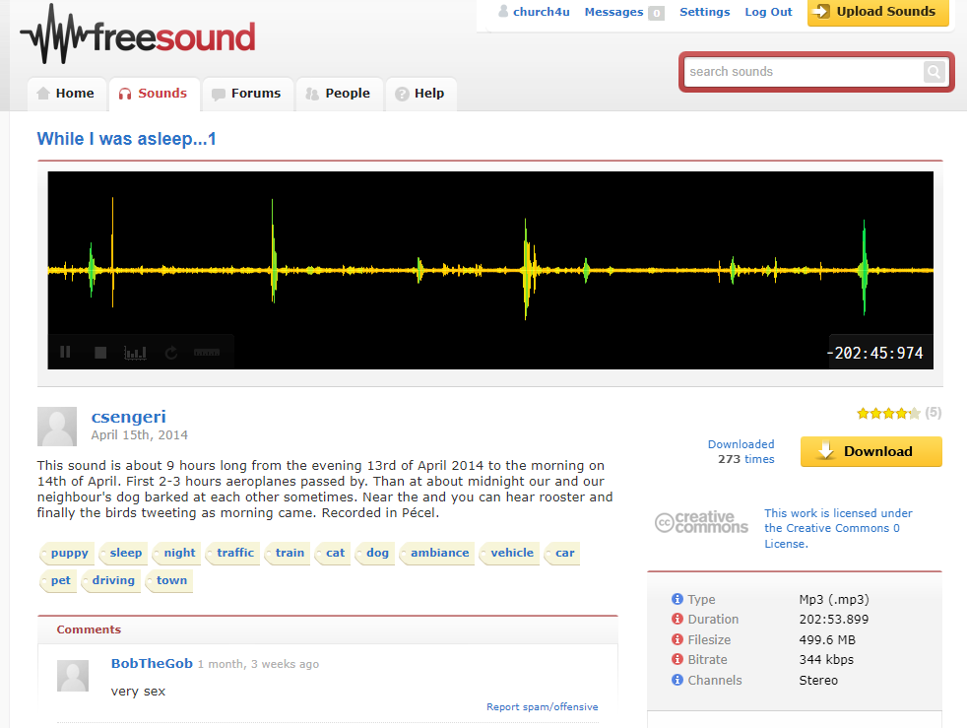Open the Help tab
The height and width of the screenshot is (728, 967).
click(x=420, y=94)
